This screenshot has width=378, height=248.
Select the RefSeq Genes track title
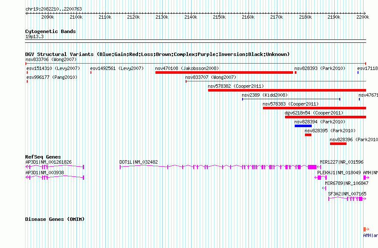43,157
